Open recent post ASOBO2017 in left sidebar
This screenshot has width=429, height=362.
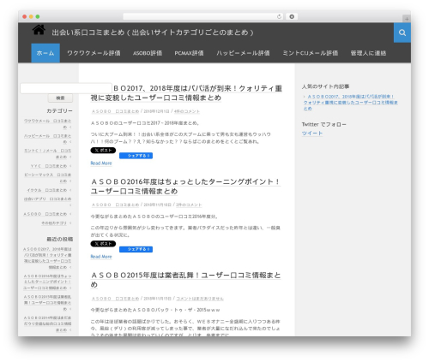point(47,258)
